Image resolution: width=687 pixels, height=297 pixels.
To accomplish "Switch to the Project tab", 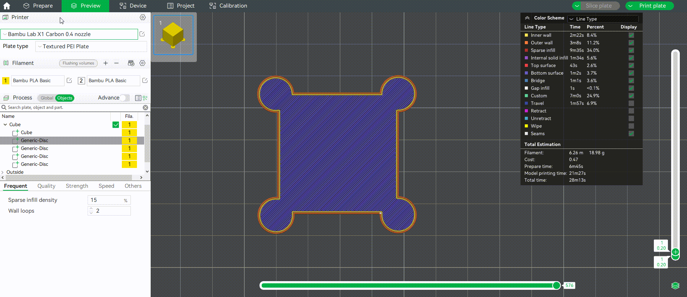I will pos(181,6).
